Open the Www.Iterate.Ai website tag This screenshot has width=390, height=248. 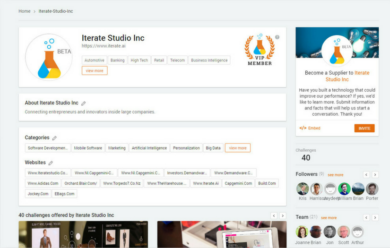206,183
